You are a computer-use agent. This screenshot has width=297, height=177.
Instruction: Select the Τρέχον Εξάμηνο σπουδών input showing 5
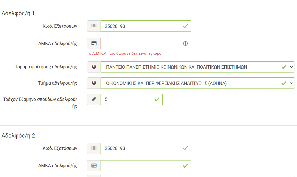click(127, 99)
